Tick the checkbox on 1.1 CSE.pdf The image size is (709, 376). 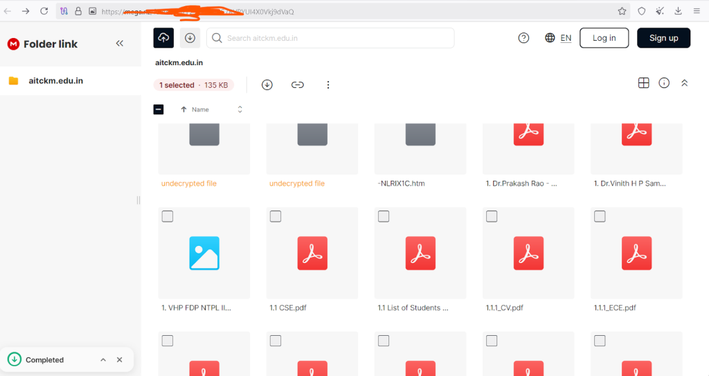click(x=276, y=217)
